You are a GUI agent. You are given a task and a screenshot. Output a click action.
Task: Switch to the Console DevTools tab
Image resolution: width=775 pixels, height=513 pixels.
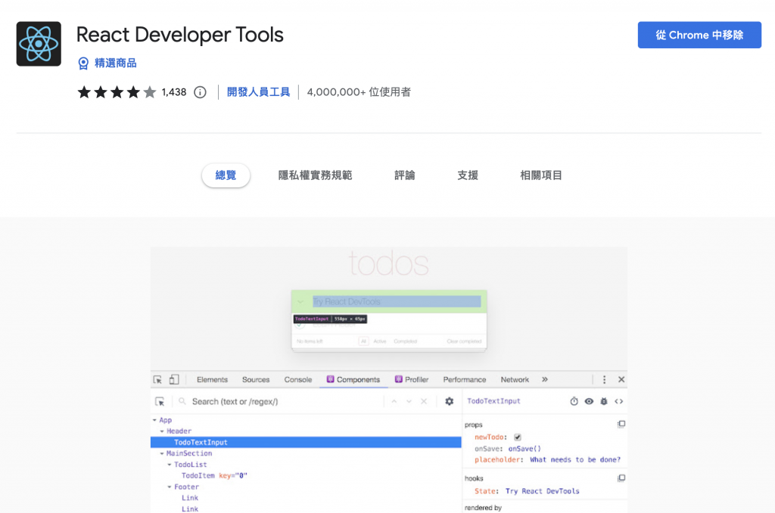pos(298,379)
